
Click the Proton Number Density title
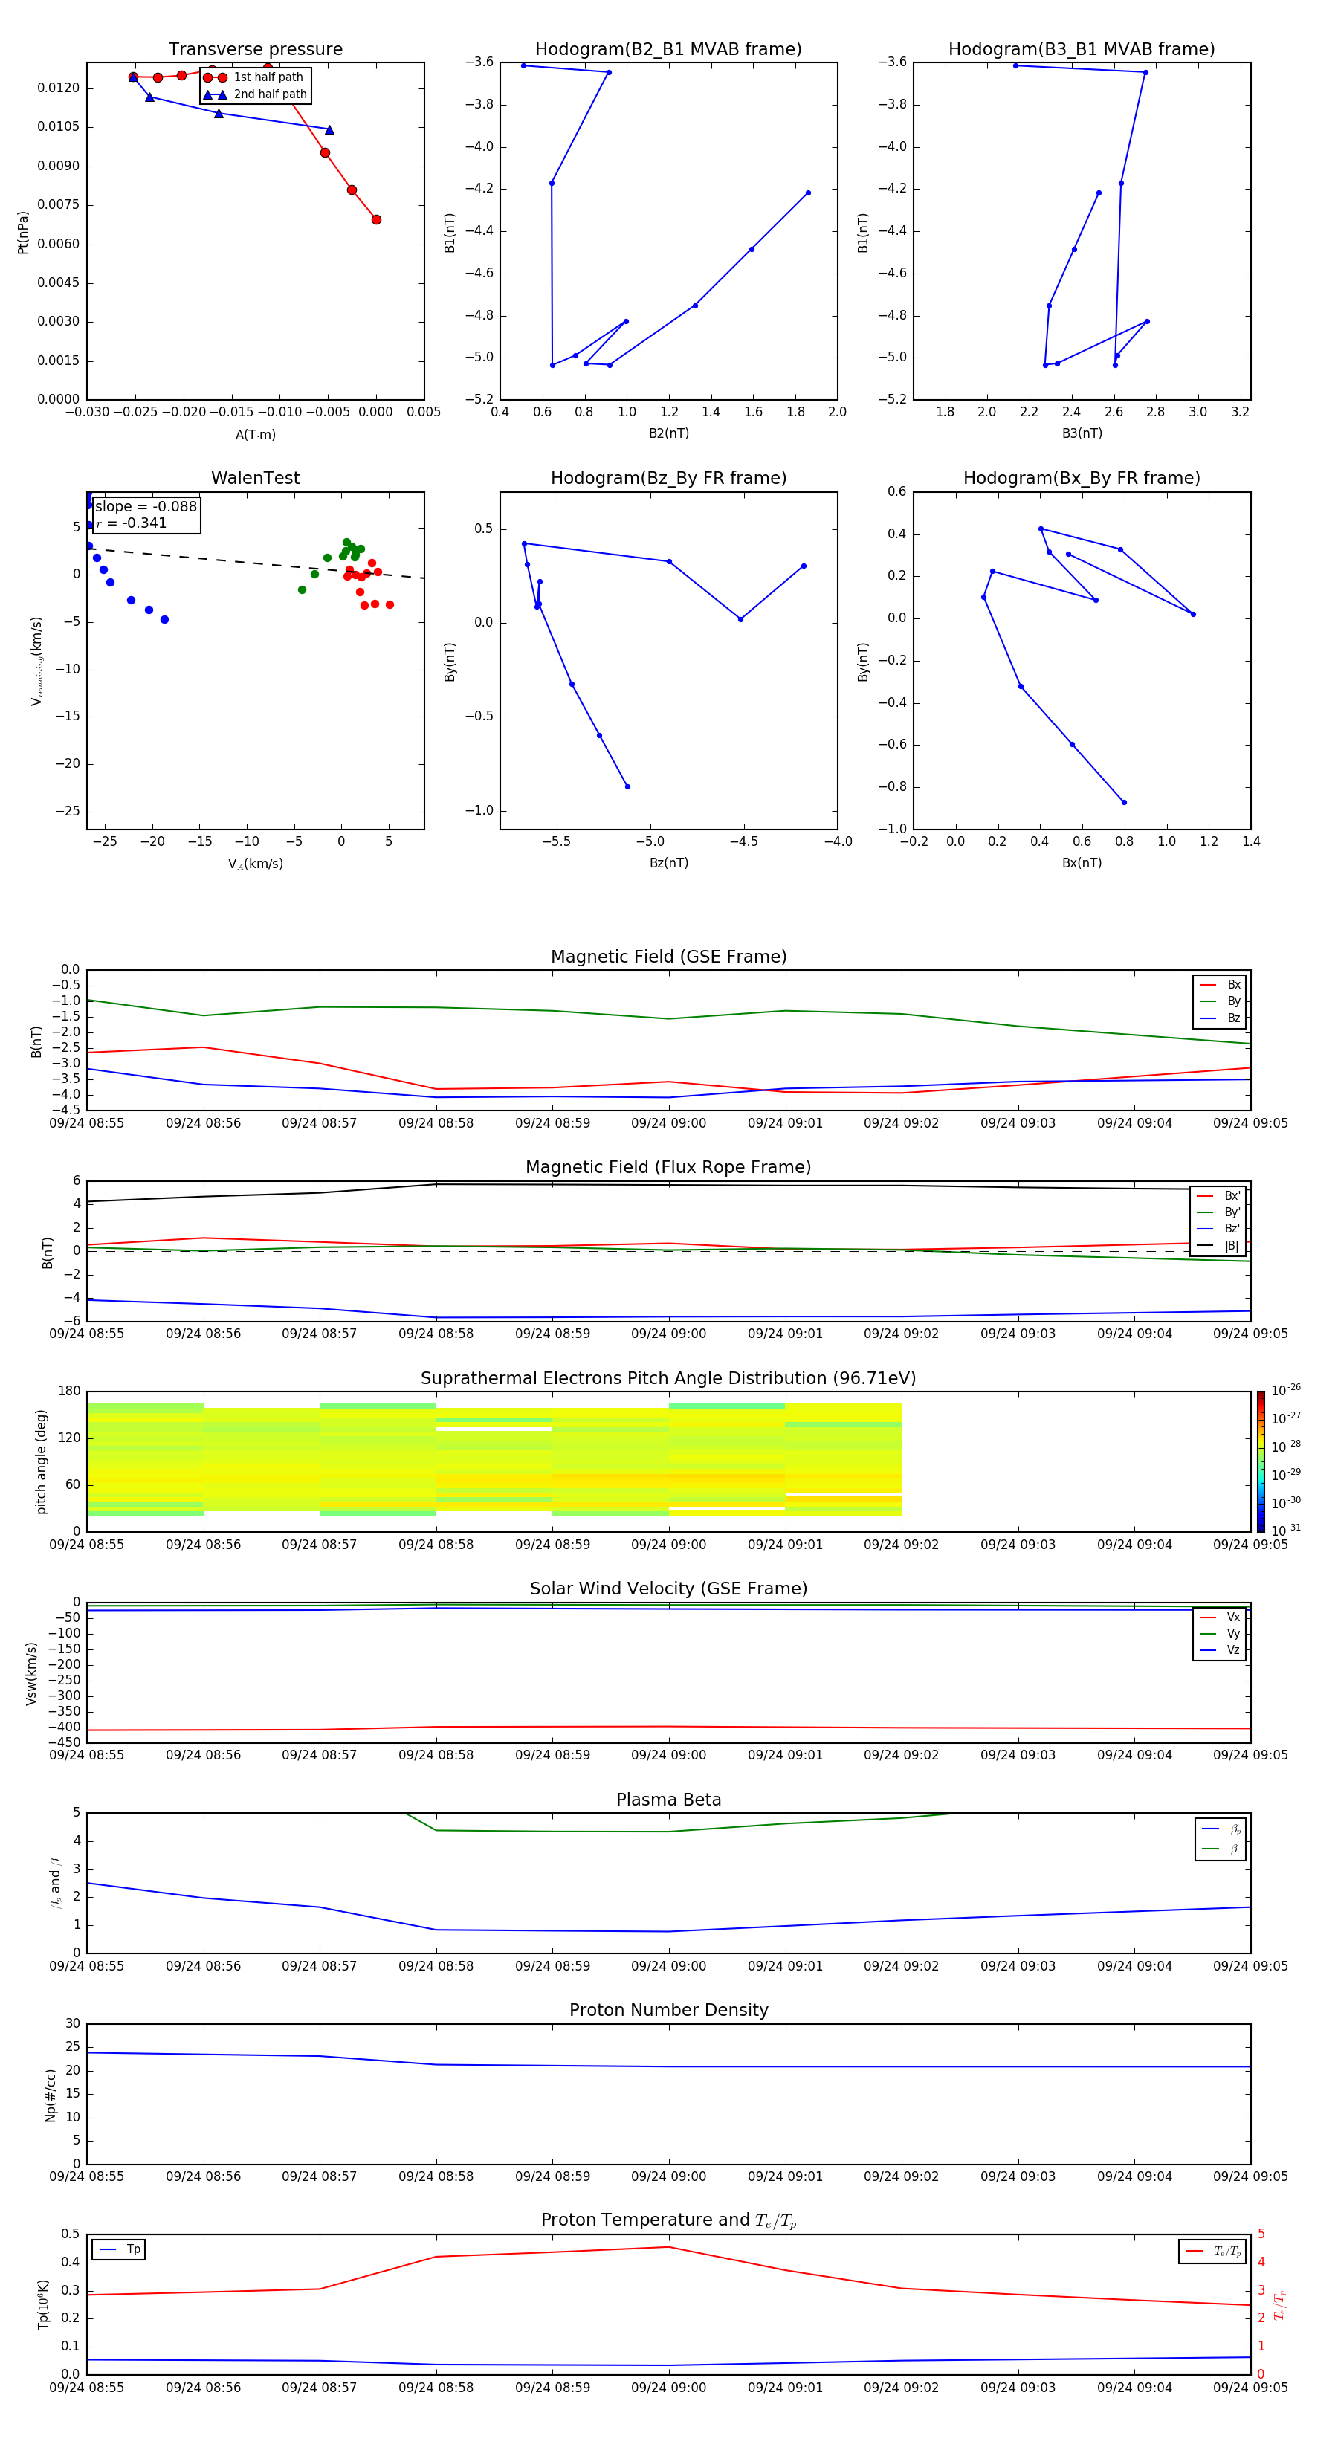click(x=668, y=2010)
